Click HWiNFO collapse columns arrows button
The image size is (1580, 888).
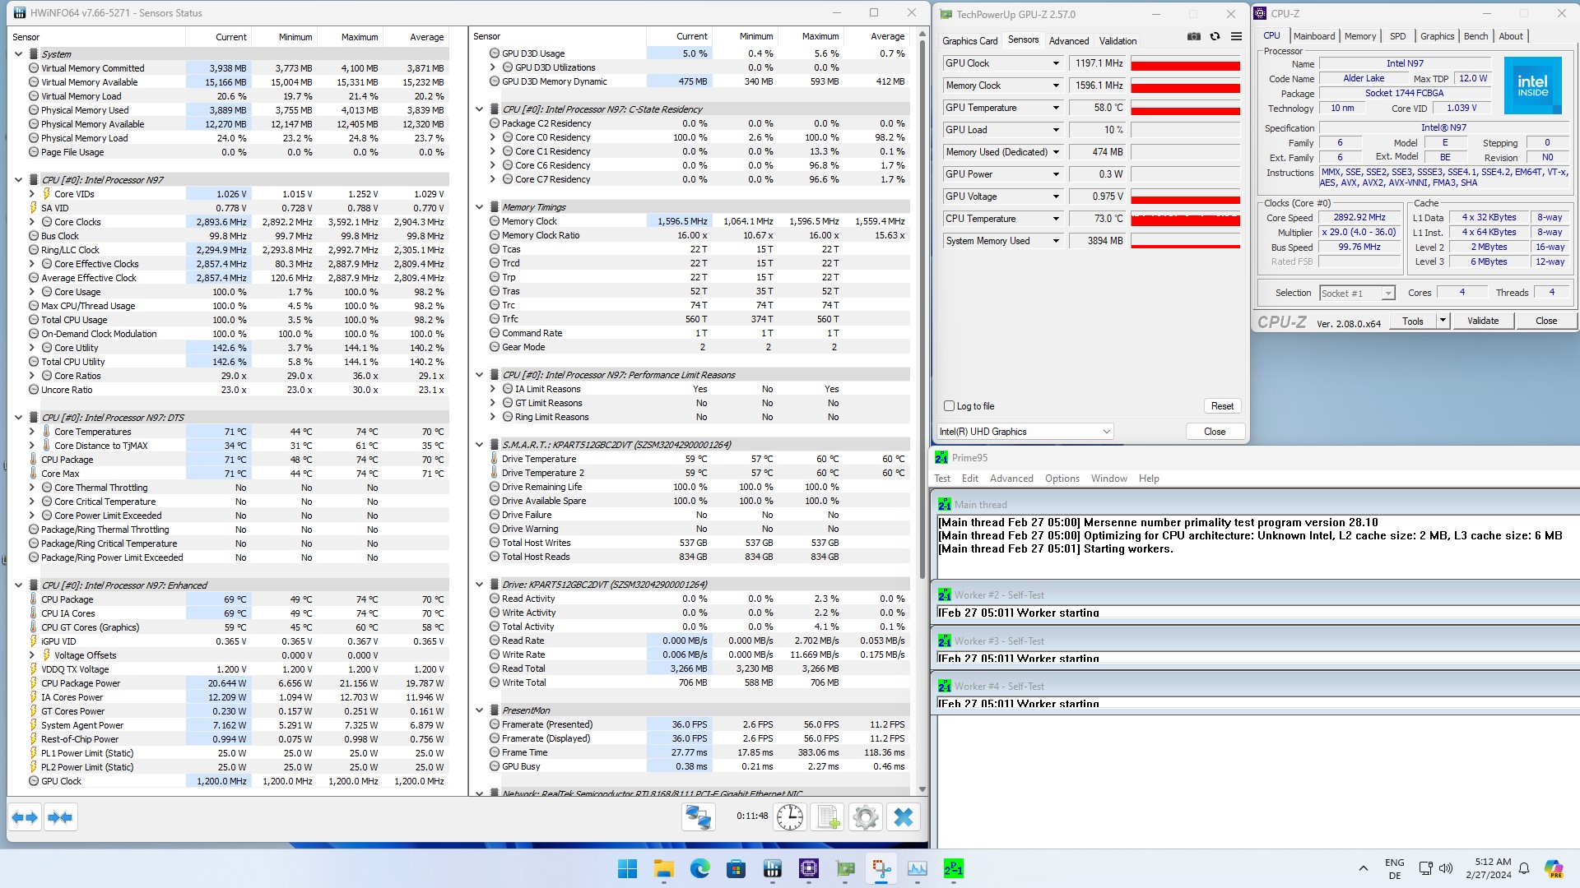[x=60, y=817]
